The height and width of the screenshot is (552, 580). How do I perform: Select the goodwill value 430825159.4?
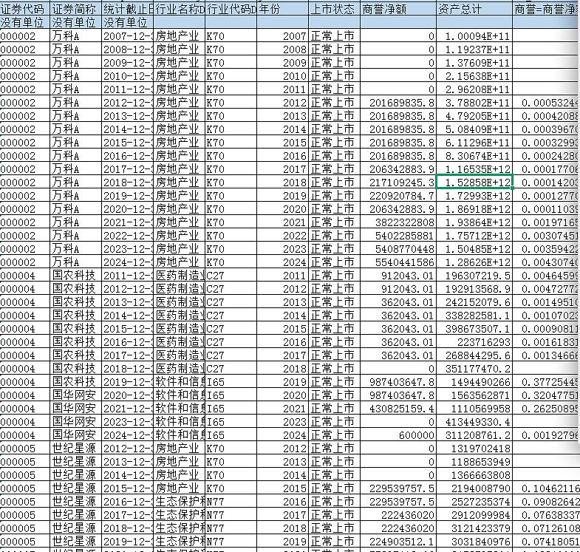[398, 409]
